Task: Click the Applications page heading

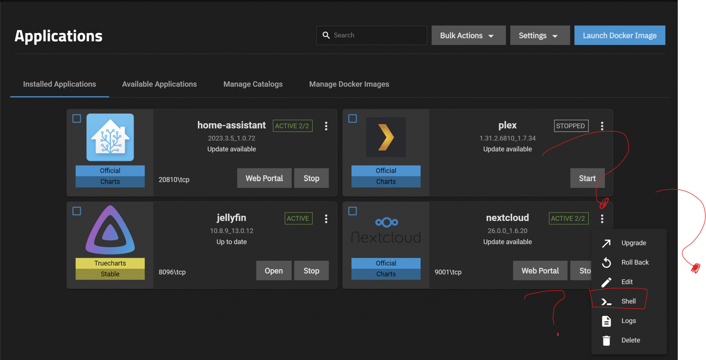Action: tap(58, 36)
